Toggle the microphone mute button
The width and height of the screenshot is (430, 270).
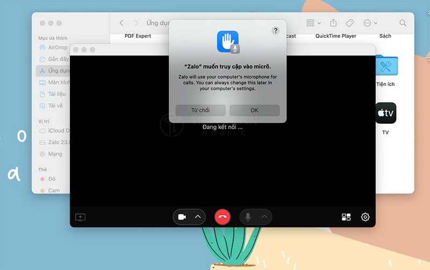pyautogui.click(x=248, y=217)
